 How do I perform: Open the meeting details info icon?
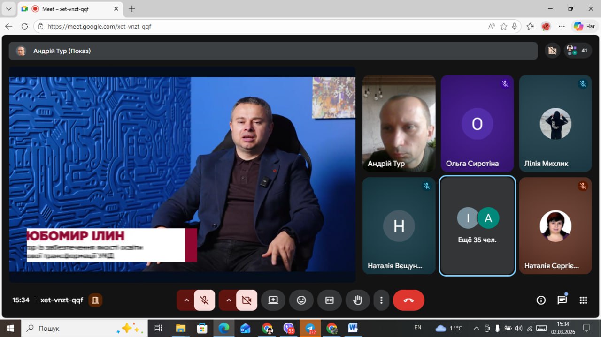541,300
